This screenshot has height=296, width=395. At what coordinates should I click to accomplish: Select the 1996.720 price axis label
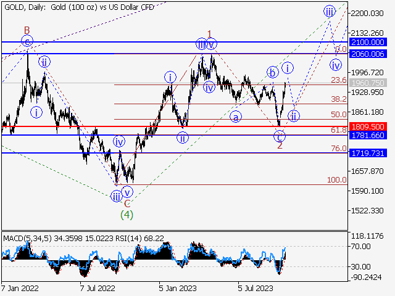(367, 73)
